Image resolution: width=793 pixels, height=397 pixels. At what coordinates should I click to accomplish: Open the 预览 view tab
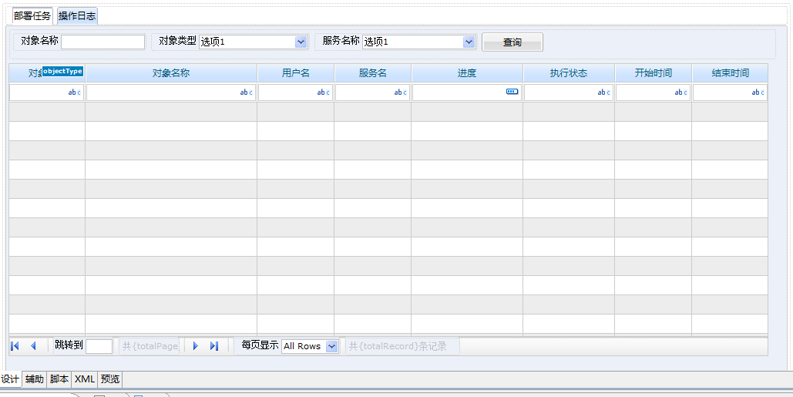tap(109, 378)
